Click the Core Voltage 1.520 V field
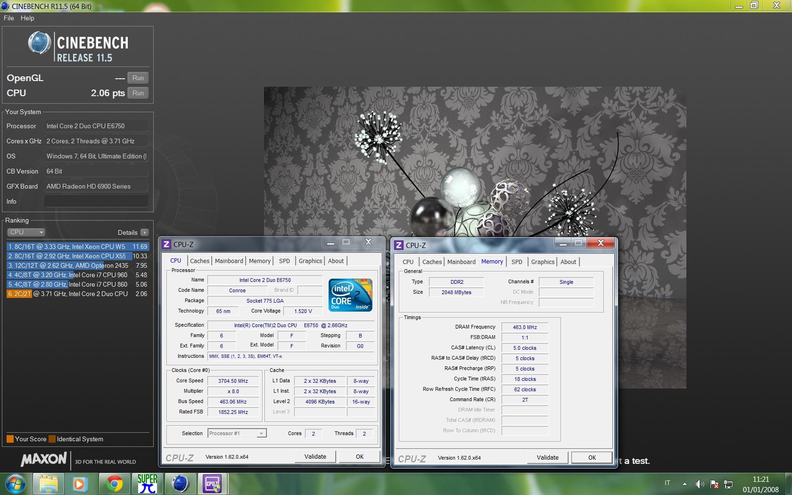 pyautogui.click(x=303, y=311)
